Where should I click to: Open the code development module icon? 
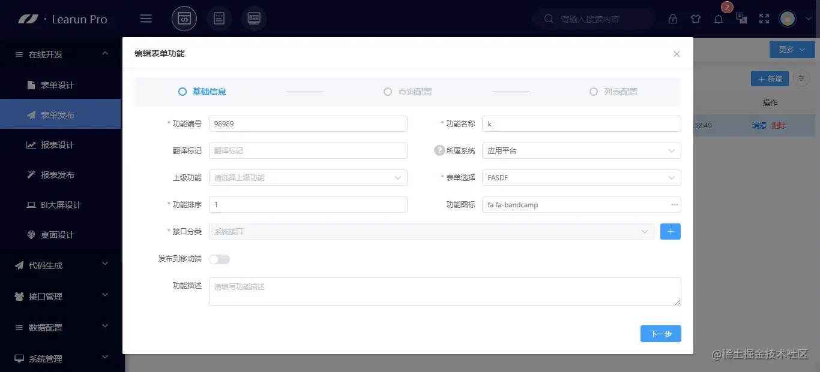(x=184, y=19)
